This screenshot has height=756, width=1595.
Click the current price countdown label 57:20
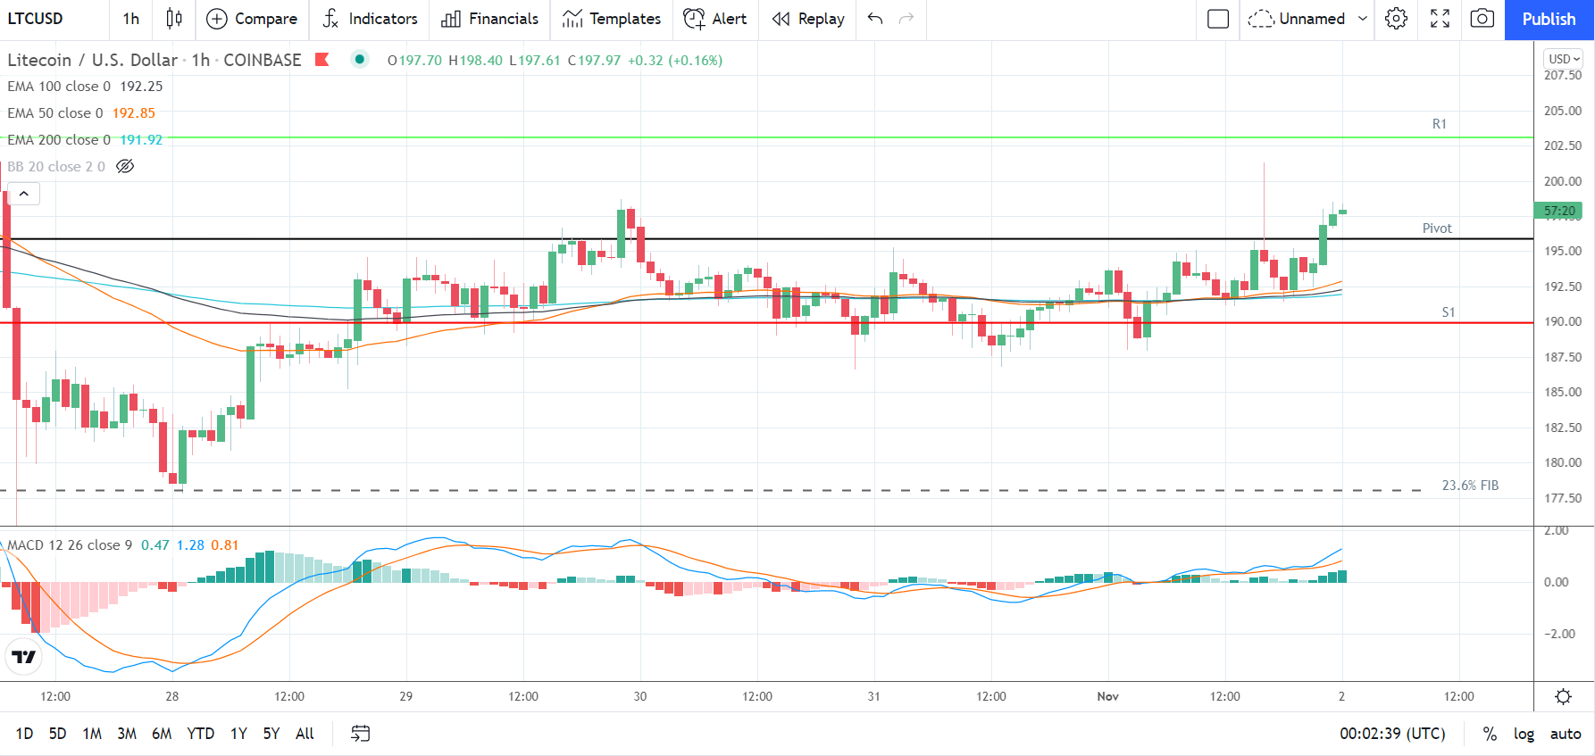(1559, 212)
